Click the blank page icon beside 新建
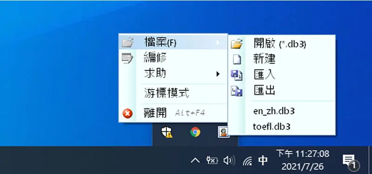The height and width of the screenshot is (174, 372). (237, 59)
